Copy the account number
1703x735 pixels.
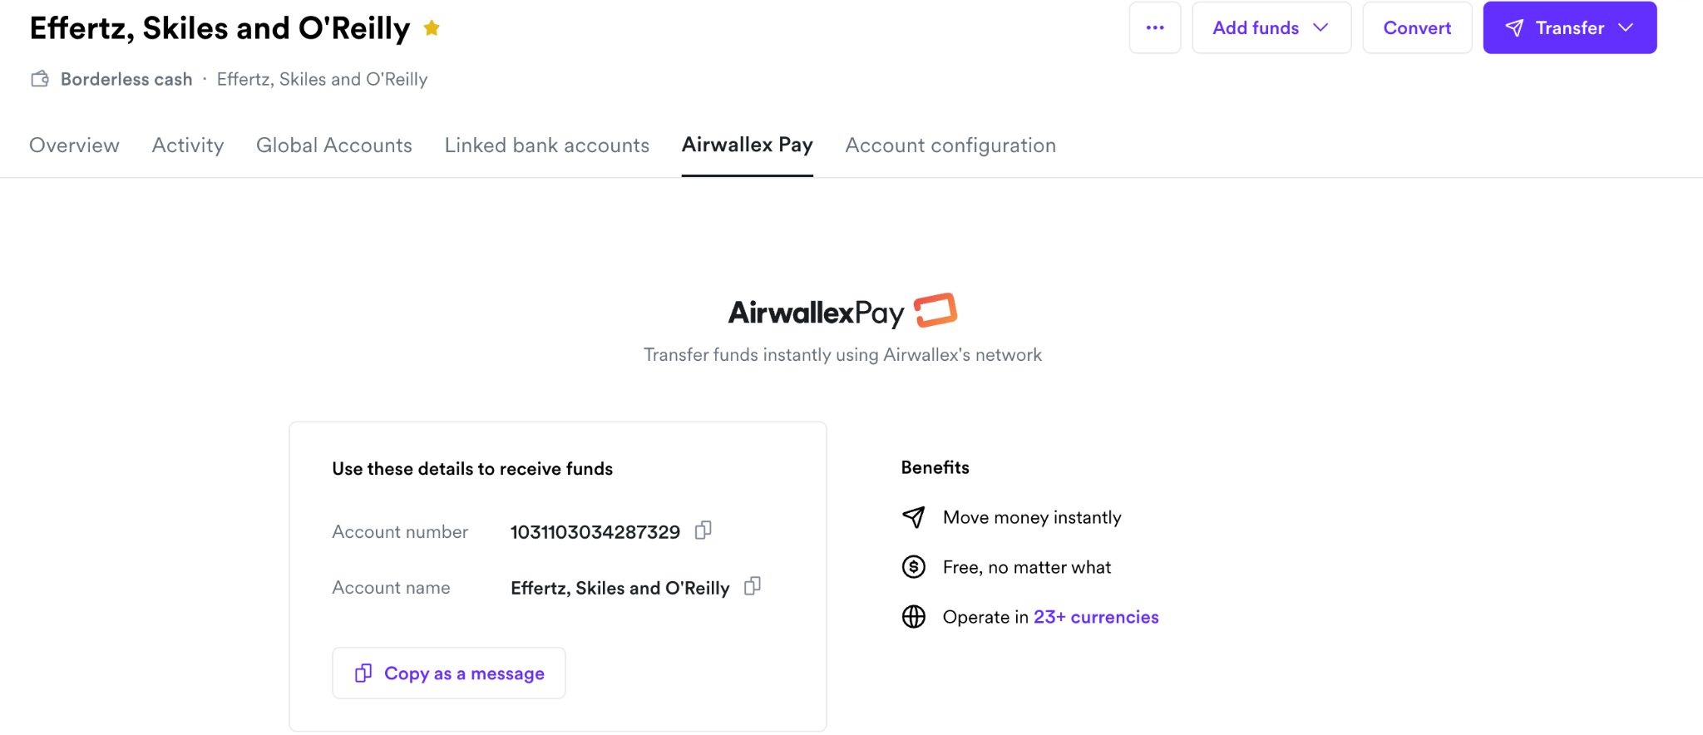[x=703, y=530]
